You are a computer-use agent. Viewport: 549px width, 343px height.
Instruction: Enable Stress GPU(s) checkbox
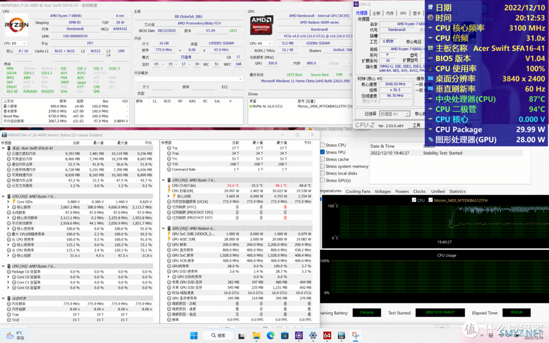(x=322, y=180)
